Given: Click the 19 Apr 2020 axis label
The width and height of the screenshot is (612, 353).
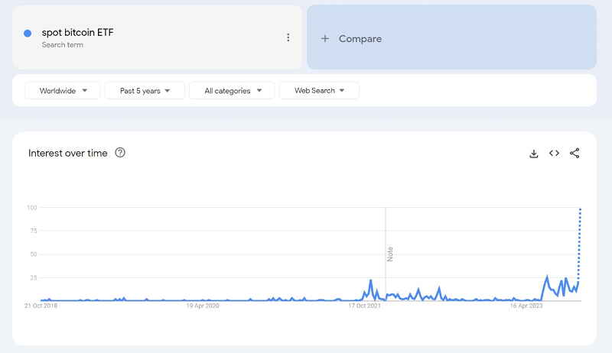Looking at the screenshot, I should point(203,306).
